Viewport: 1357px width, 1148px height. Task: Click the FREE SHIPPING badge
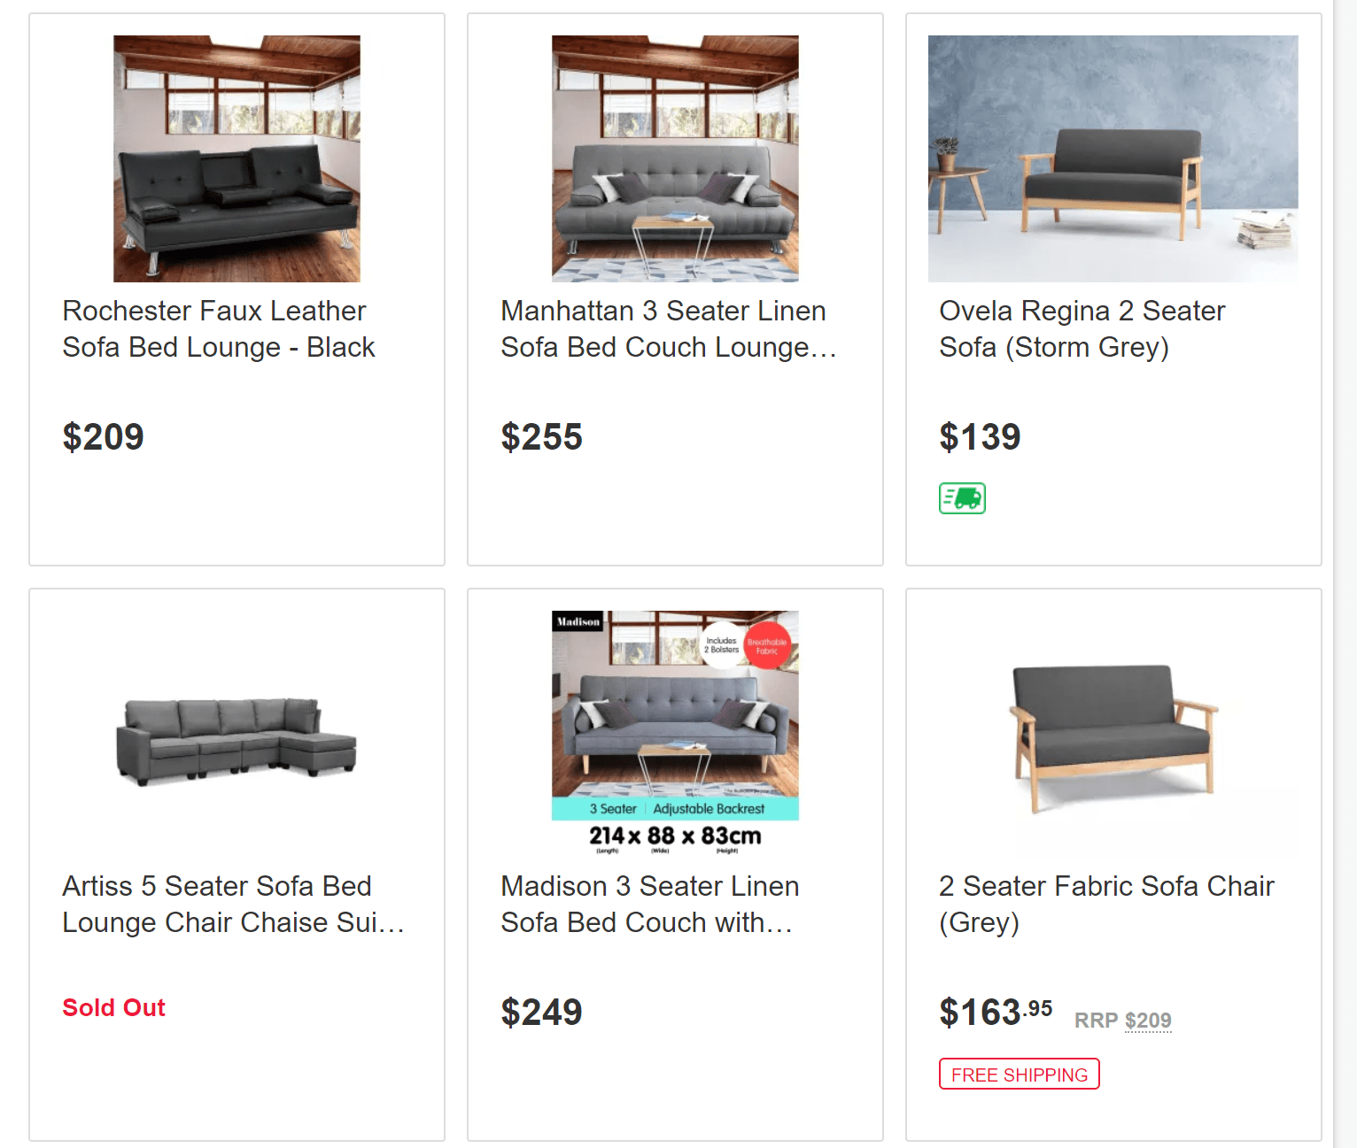coord(1019,1075)
